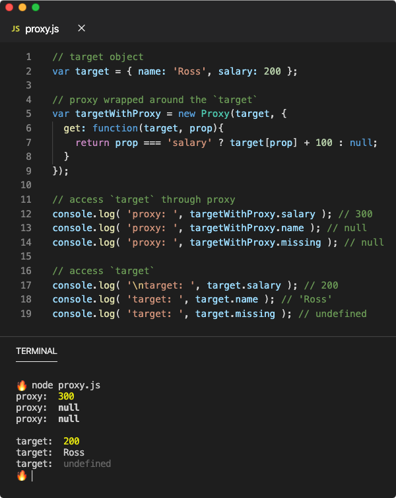Click the 'Proxy' constructor name
The width and height of the screenshot is (396, 498).
215,114
